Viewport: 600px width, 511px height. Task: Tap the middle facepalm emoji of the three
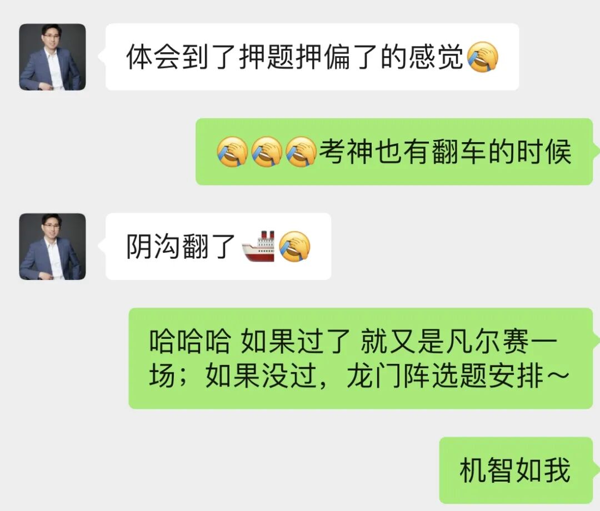click(x=267, y=152)
